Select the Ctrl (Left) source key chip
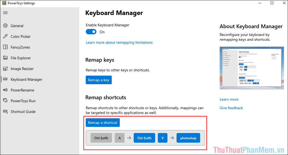The width and height of the screenshot is (288, 155). point(101,138)
